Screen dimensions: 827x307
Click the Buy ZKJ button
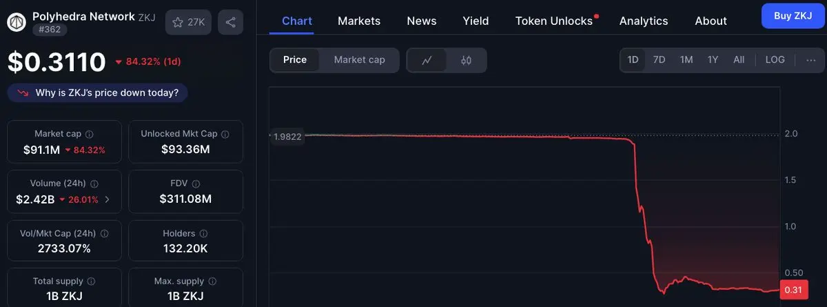click(x=793, y=15)
